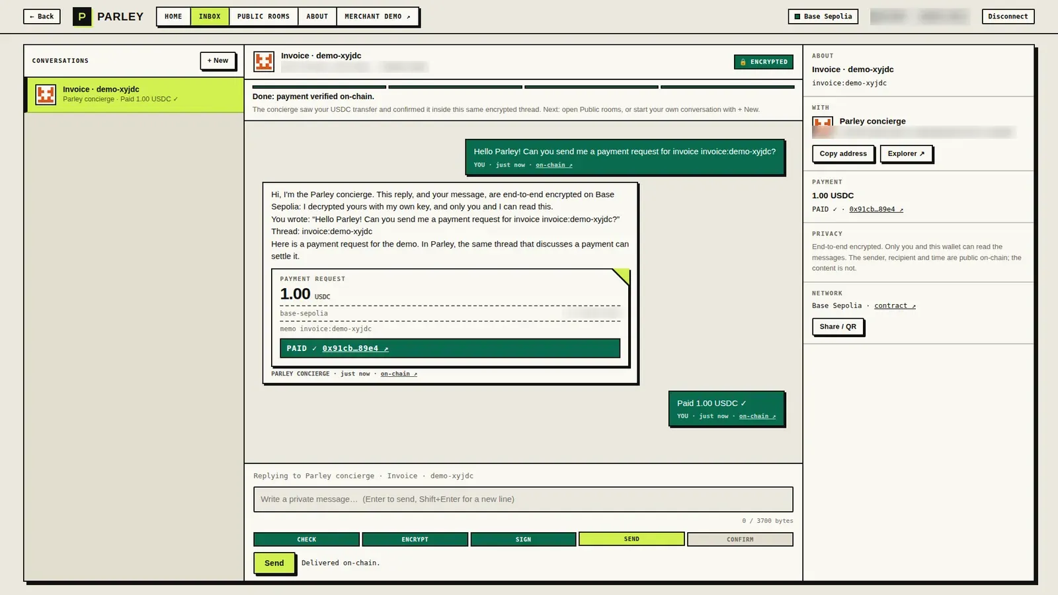This screenshot has height=595, width=1058.
Task: Click the Check progress step
Action: tap(306, 539)
